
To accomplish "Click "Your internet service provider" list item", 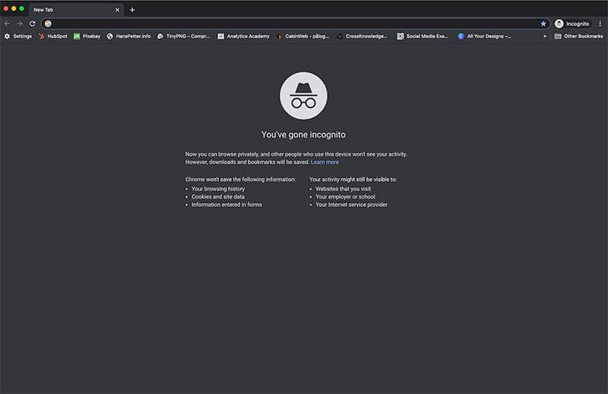I will click(x=351, y=205).
